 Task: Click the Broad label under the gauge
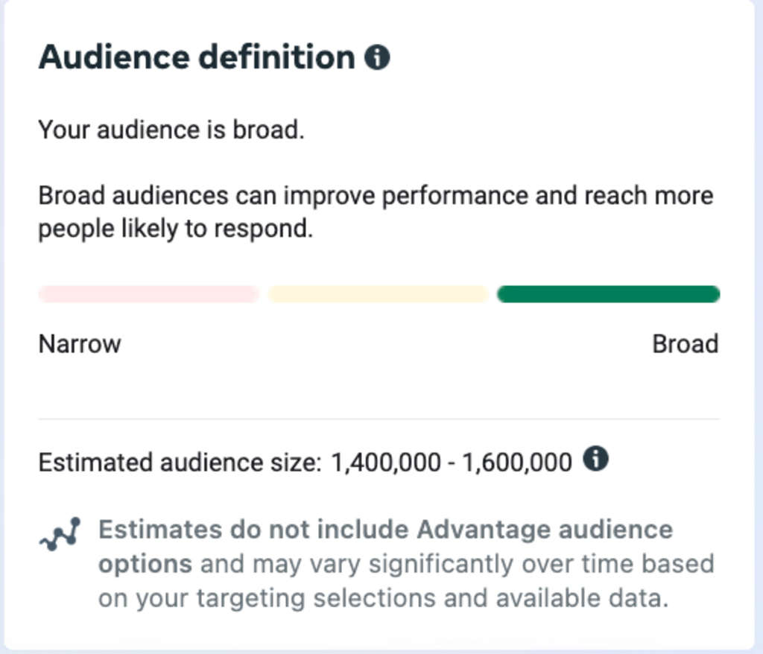685,343
